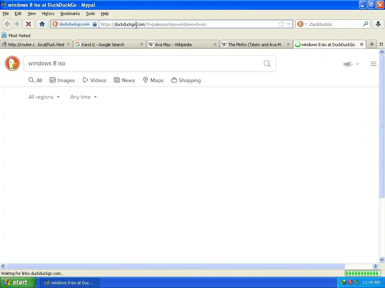Open the Bookmarks menu
385x288 pixels.
pyautogui.click(x=70, y=13)
